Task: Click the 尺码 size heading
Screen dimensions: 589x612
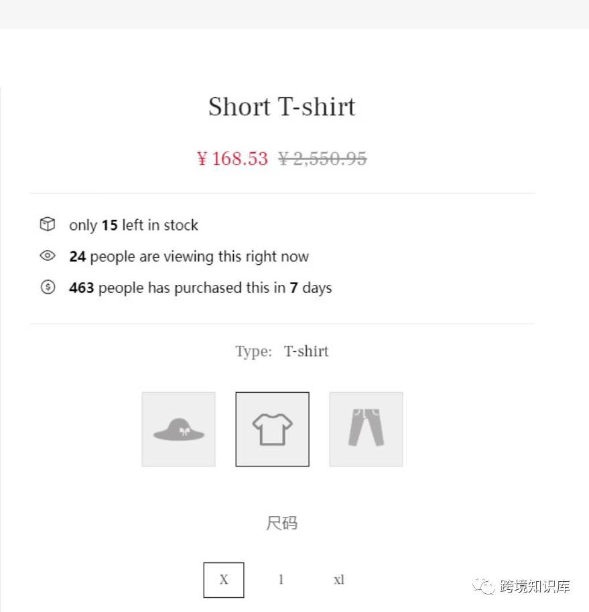Action: pos(281,523)
